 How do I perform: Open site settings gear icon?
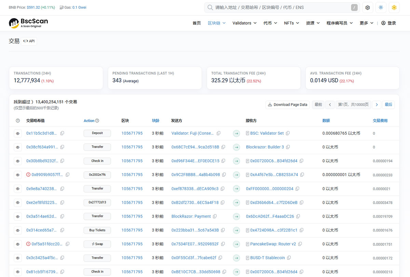pyautogui.click(x=368, y=8)
